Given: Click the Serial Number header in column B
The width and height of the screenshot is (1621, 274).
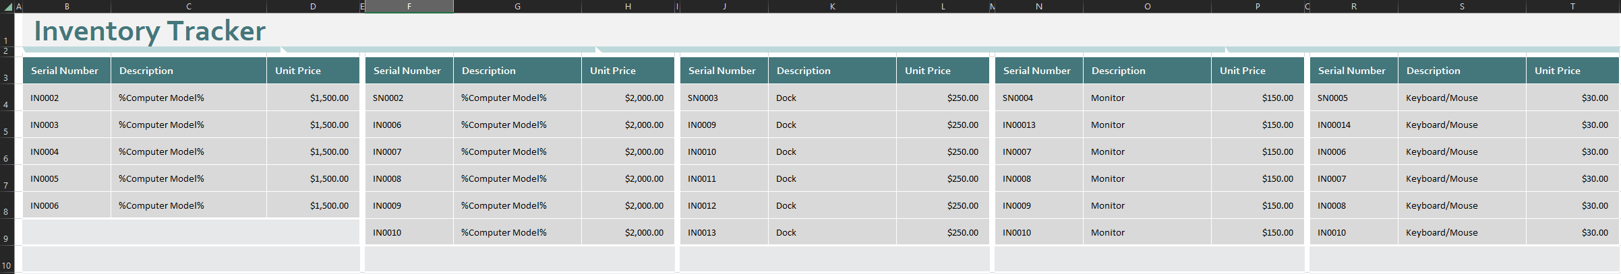Looking at the screenshot, I should tap(65, 71).
